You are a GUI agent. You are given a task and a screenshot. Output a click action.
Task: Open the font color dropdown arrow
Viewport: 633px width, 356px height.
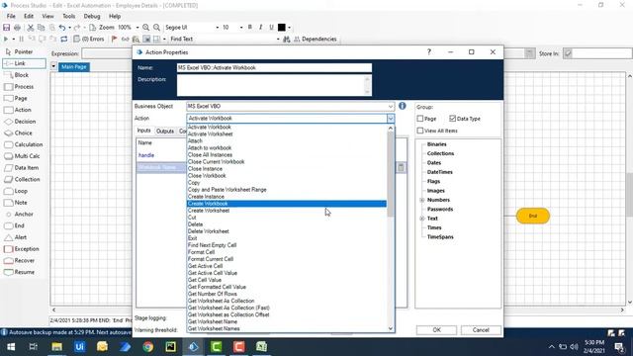[289, 28]
